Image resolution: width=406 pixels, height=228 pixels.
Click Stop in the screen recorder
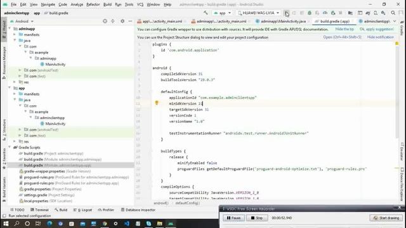[x=256, y=218]
